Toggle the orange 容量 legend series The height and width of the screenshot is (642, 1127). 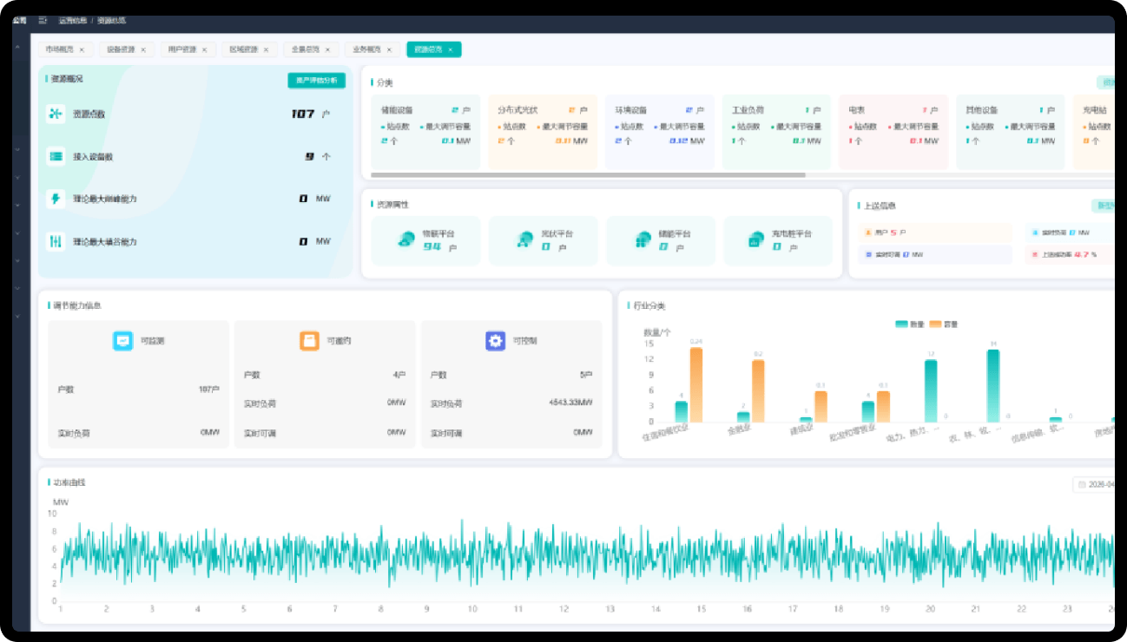coord(944,324)
